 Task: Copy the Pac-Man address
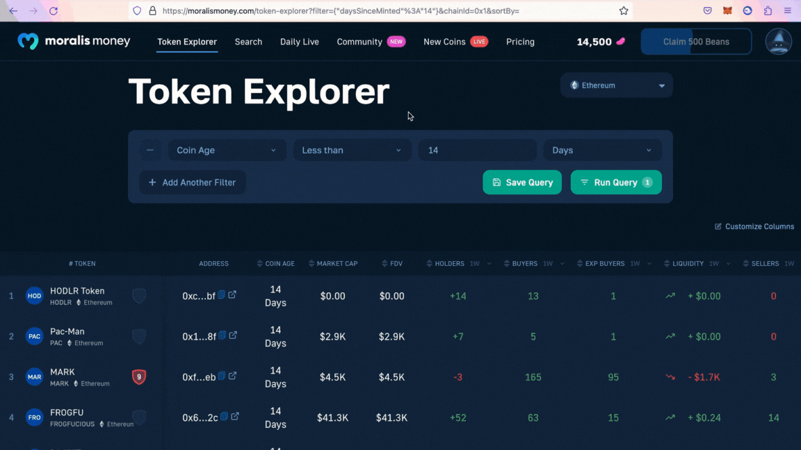(222, 335)
